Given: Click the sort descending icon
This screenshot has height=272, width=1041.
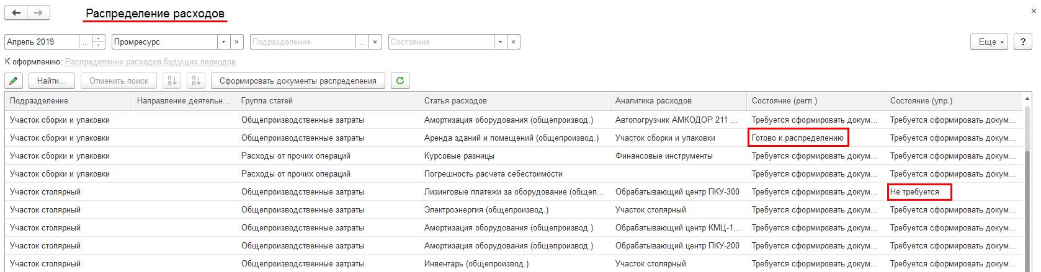Looking at the screenshot, I should (196, 81).
